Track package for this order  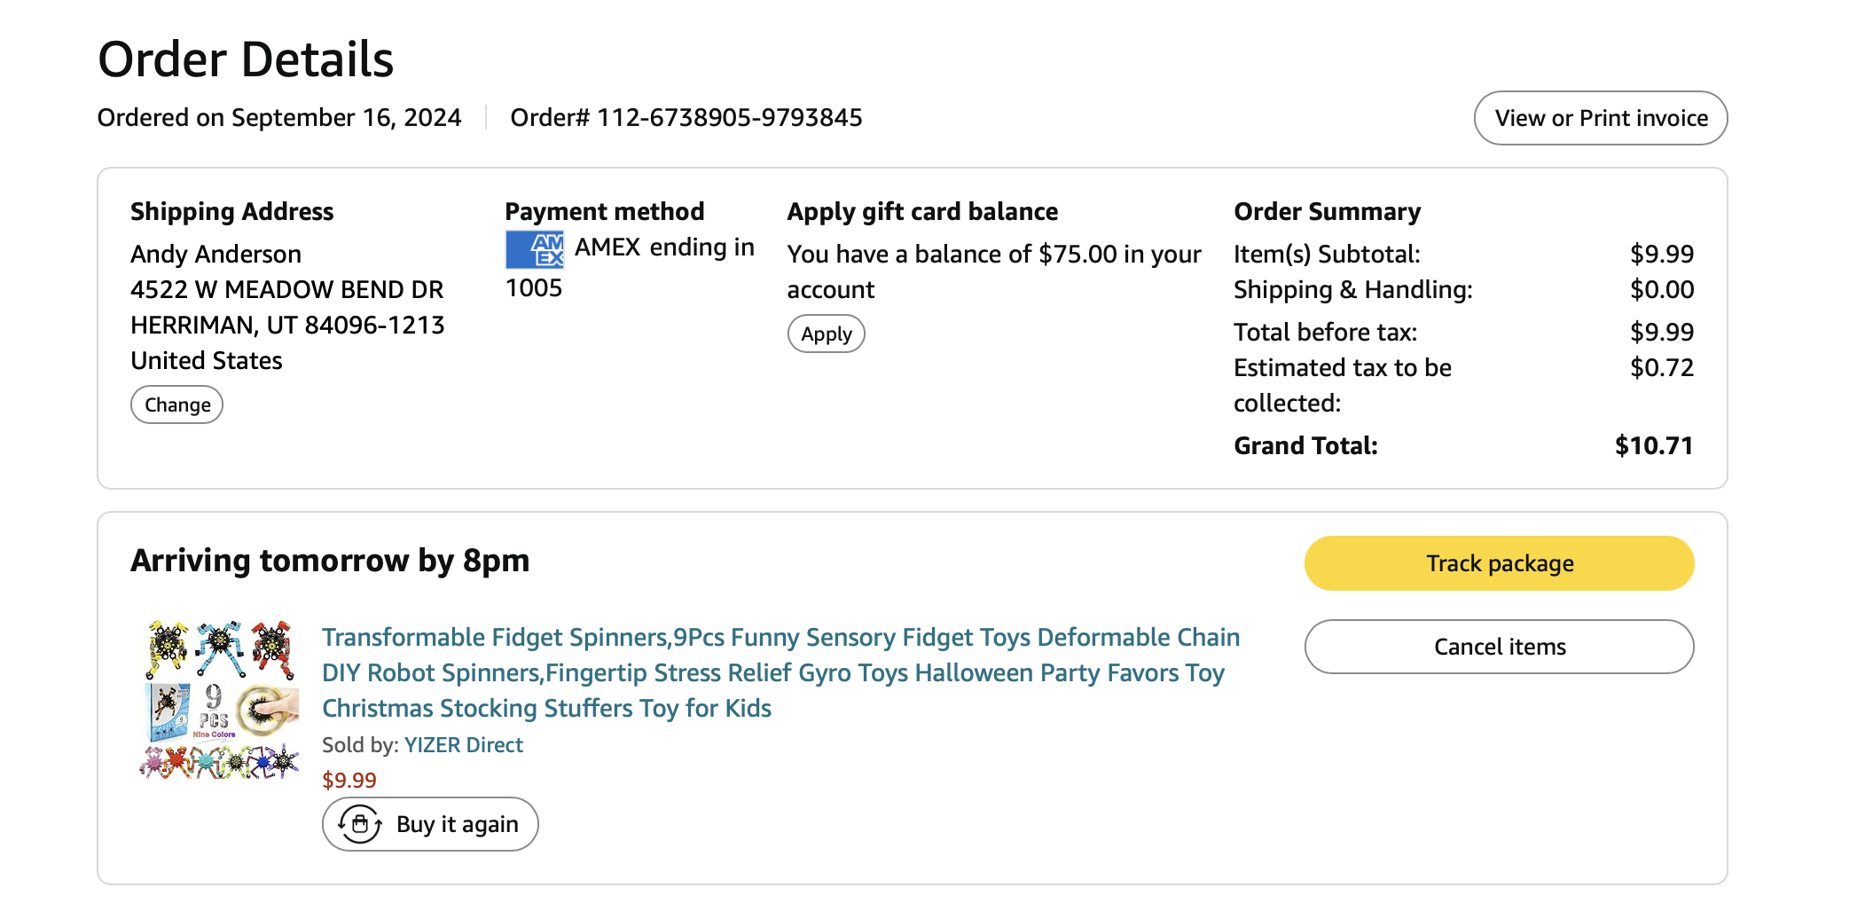(1499, 563)
